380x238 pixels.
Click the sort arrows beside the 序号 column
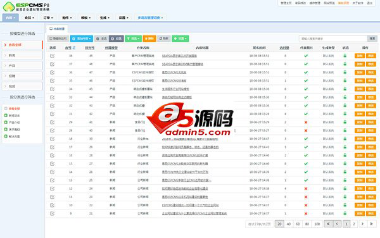pos(74,48)
